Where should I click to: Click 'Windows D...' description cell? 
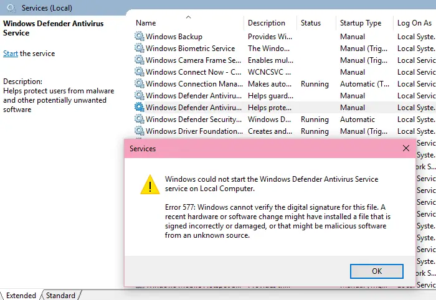(269, 120)
